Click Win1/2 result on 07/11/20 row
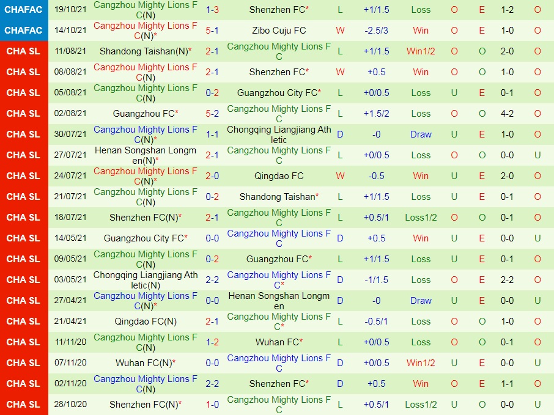The height and width of the screenshot is (415, 554). 421,363
